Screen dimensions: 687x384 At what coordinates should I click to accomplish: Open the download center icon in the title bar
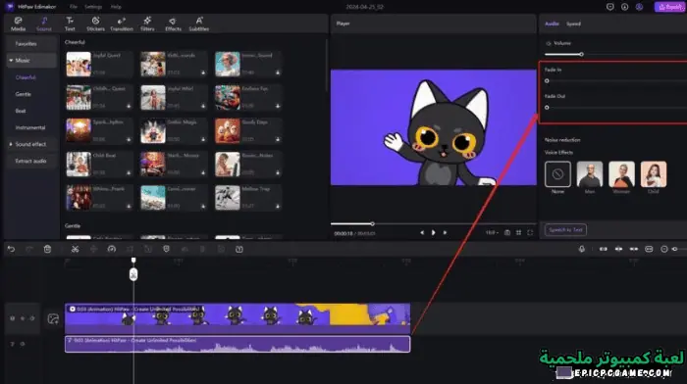click(625, 7)
